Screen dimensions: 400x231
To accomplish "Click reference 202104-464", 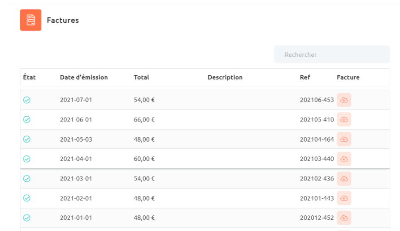I will pos(317,139).
